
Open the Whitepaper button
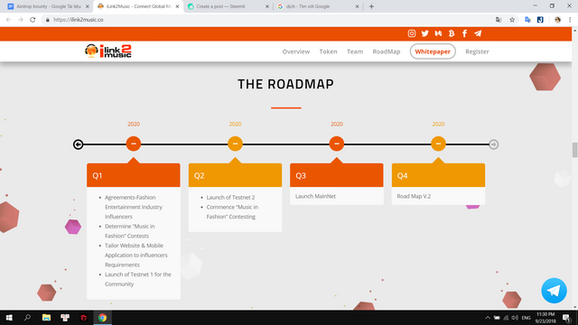pos(433,51)
